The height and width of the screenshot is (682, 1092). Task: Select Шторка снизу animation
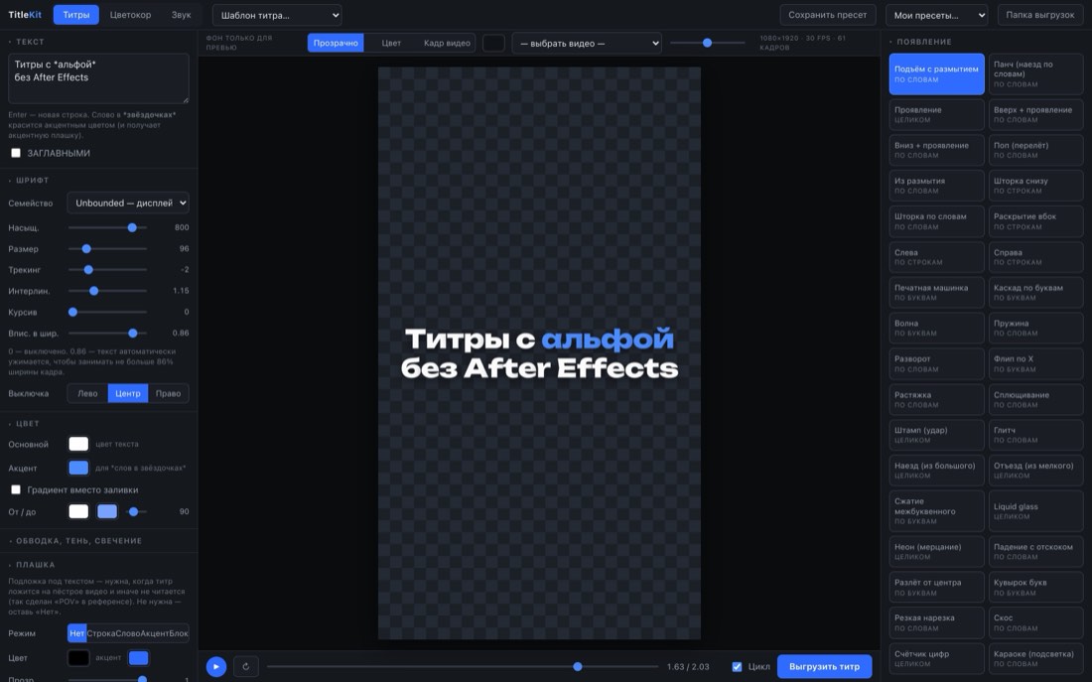point(1035,186)
